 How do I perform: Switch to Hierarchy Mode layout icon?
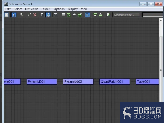(43, 15)
